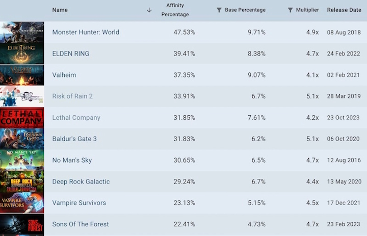Click the Valheim game thumbnail
The image size is (367, 236).
click(22, 75)
